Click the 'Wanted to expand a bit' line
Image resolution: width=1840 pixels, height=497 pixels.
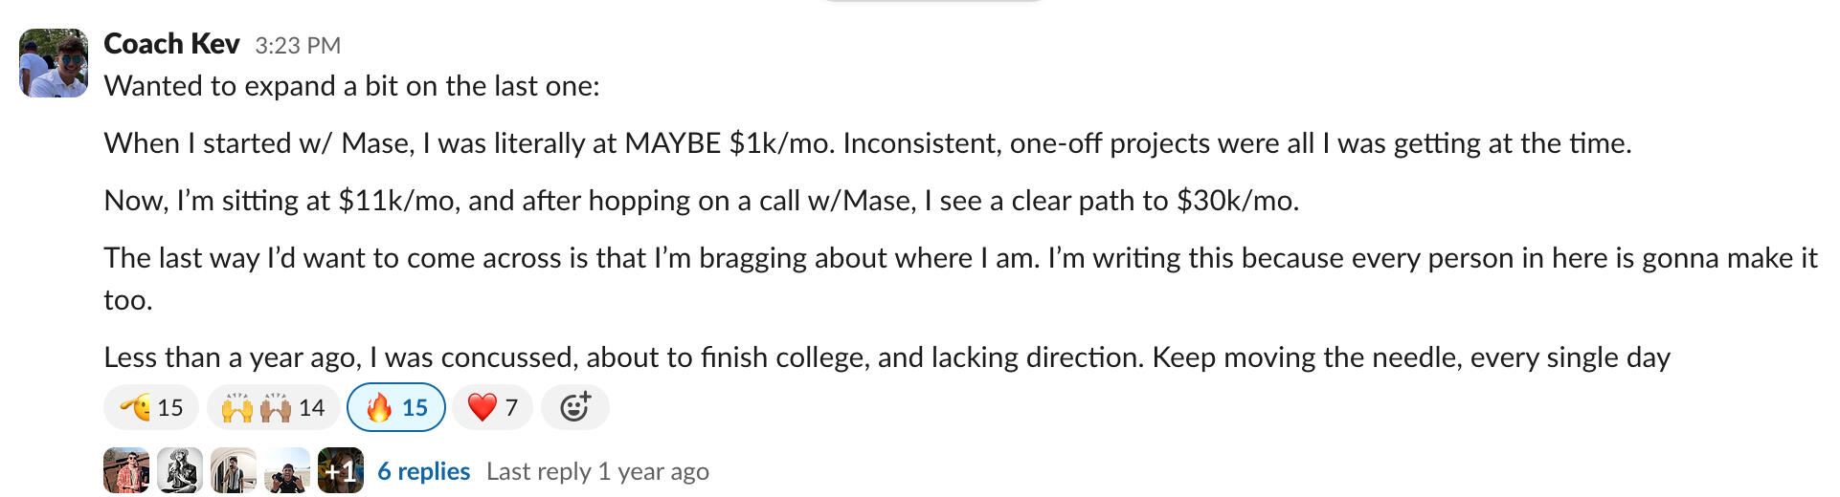[x=351, y=86]
